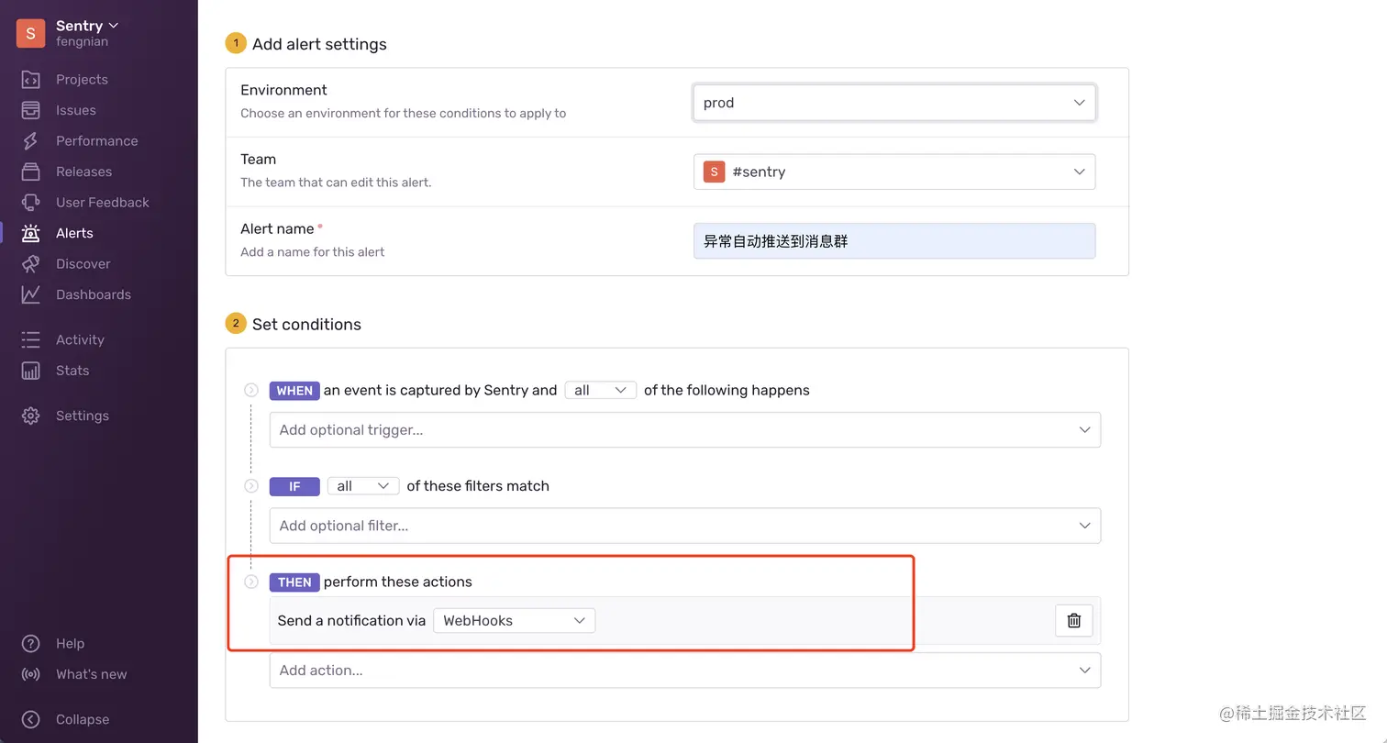1387x743 pixels.
Task: Click the fengnian username text
Action: (82, 41)
